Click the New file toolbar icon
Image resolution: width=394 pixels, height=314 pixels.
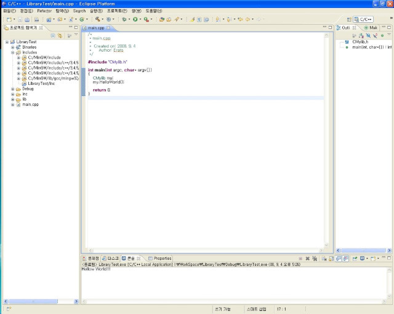pyautogui.click(x=9, y=19)
